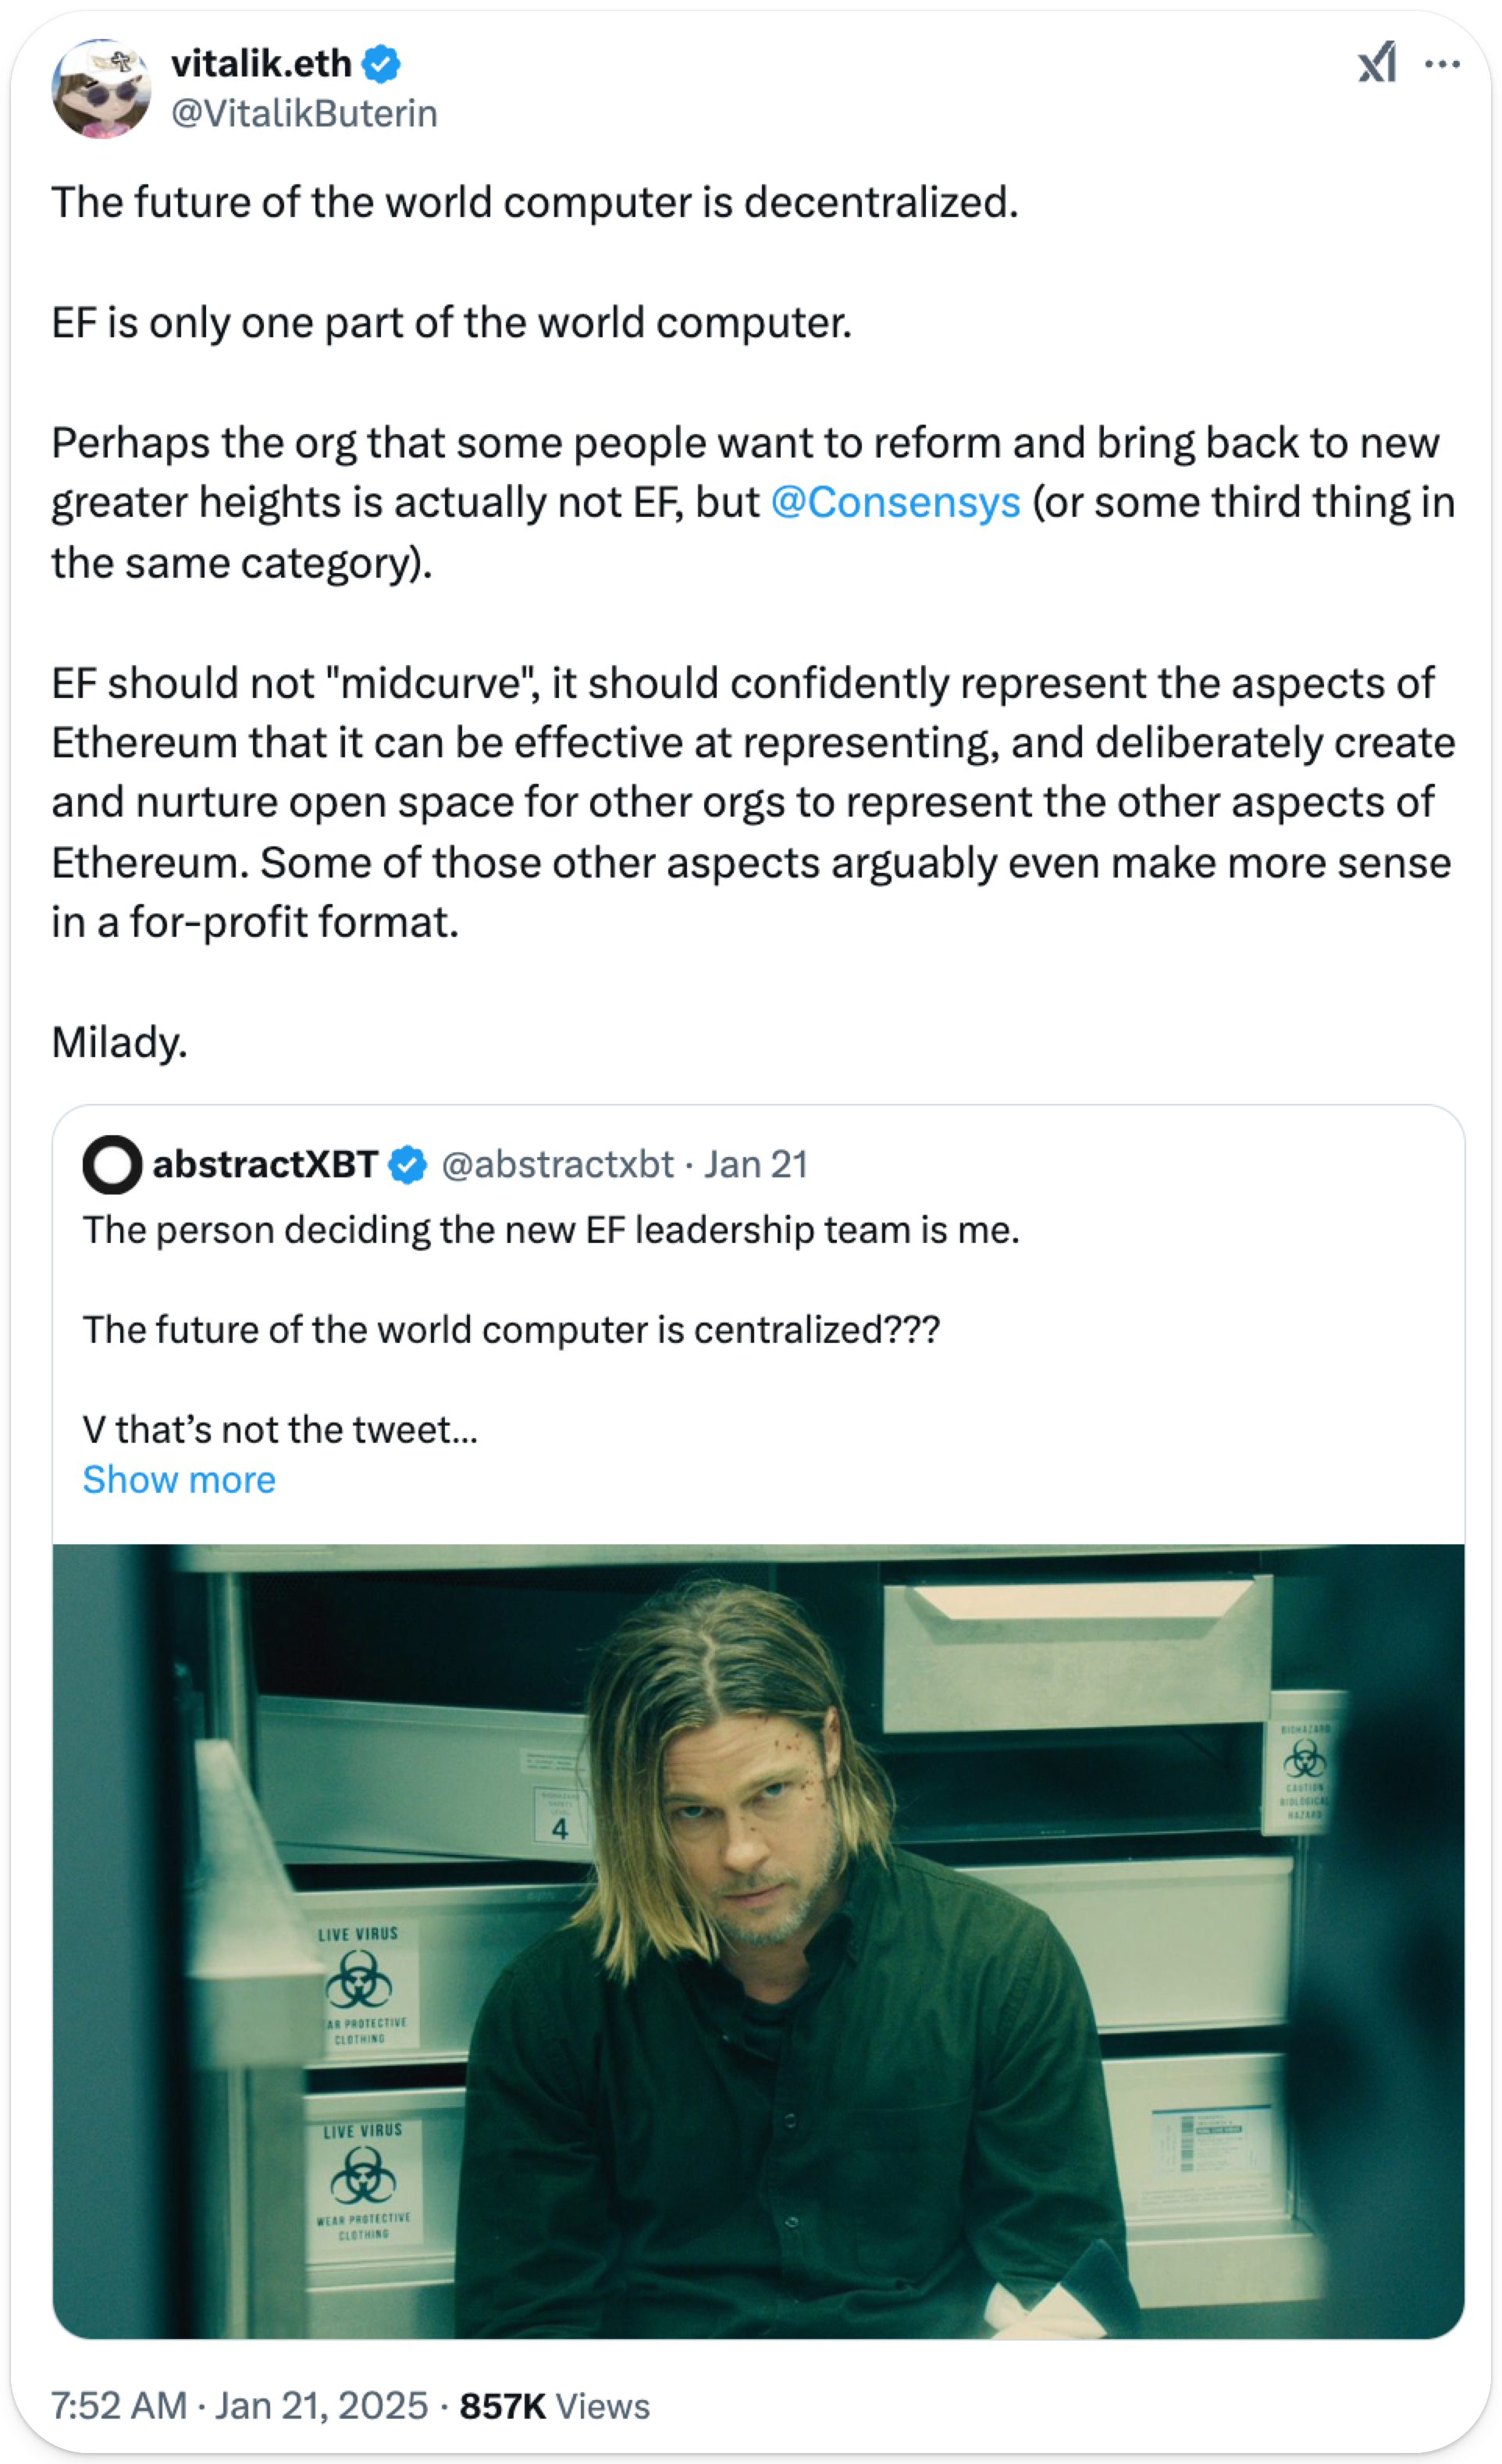Click abstractXBT's black ring avatar
This screenshot has height=2464, width=1502.
pyautogui.click(x=112, y=1164)
